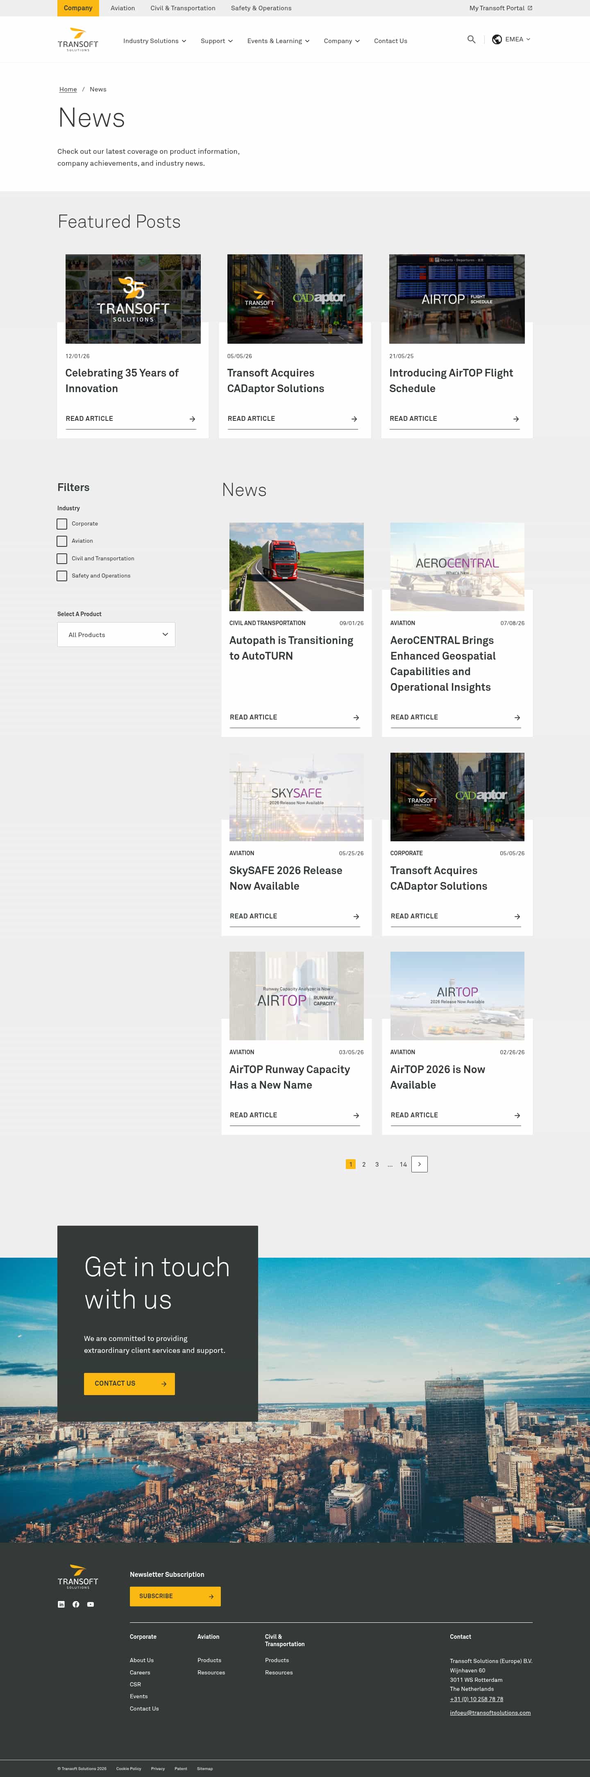Click the globe region icon
The image size is (590, 1777).
[x=497, y=39]
